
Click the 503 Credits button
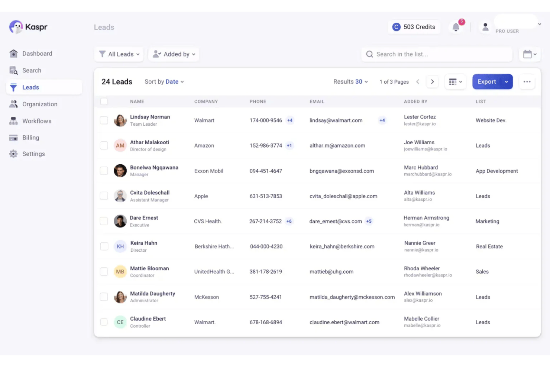414,27
